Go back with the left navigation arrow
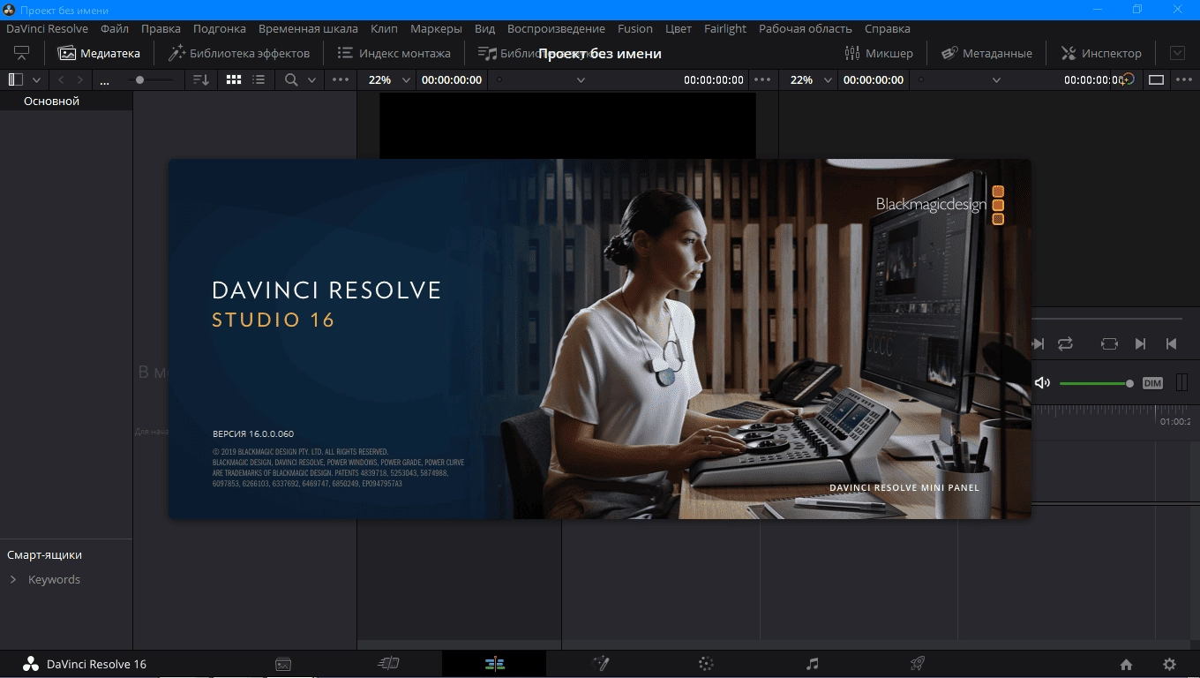 point(61,79)
